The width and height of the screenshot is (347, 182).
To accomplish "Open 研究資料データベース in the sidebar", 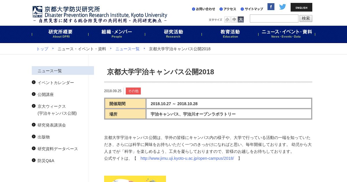I will [x=58, y=149].
